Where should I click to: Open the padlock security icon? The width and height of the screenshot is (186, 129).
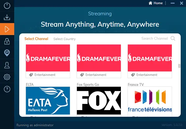7,41
